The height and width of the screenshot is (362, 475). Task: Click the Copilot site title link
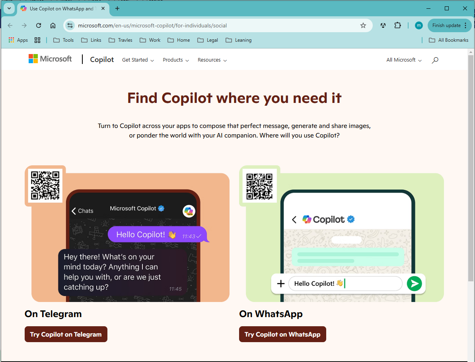point(102,60)
